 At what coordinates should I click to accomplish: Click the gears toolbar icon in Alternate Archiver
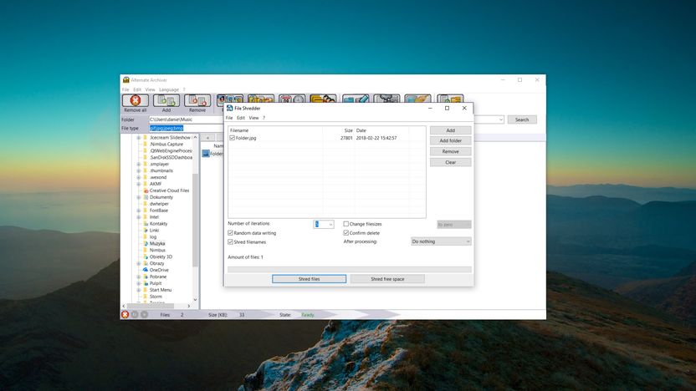pos(386,99)
